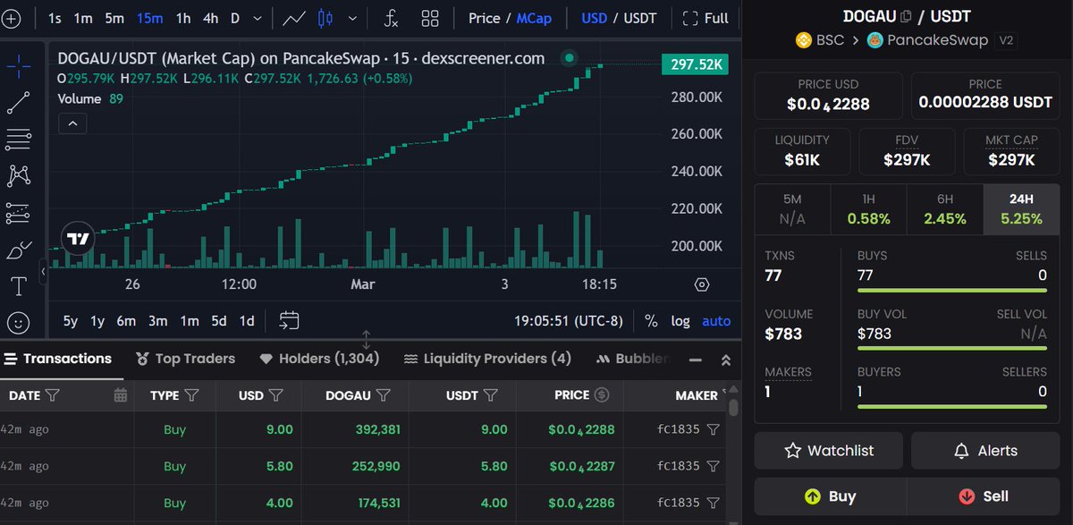
Task: Click the 297.52K price label on axis
Action: (x=694, y=64)
